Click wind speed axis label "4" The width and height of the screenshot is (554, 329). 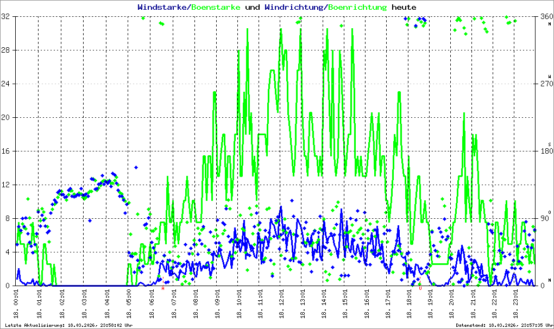click(8, 252)
